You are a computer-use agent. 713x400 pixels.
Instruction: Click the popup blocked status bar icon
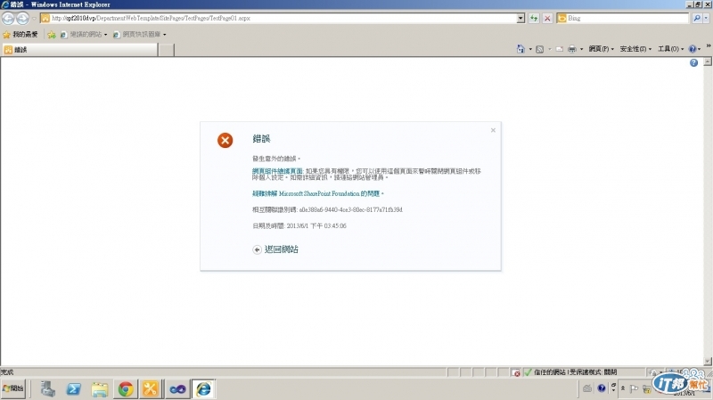[516, 372]
